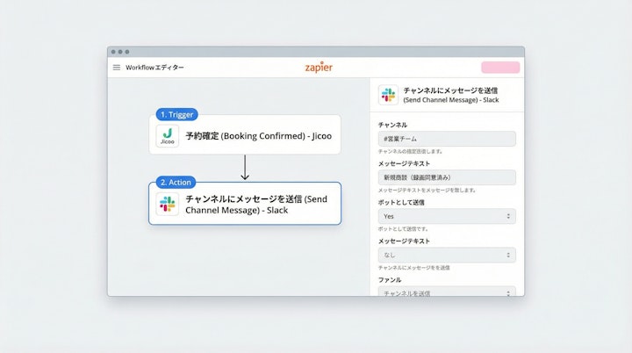Viewport: 632px width, 353px height.
Task: Select the 1. Trigger badge
Action: pos(177,114)
